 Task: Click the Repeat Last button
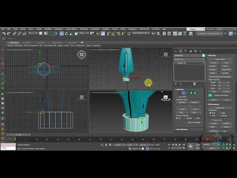point(220,108)
